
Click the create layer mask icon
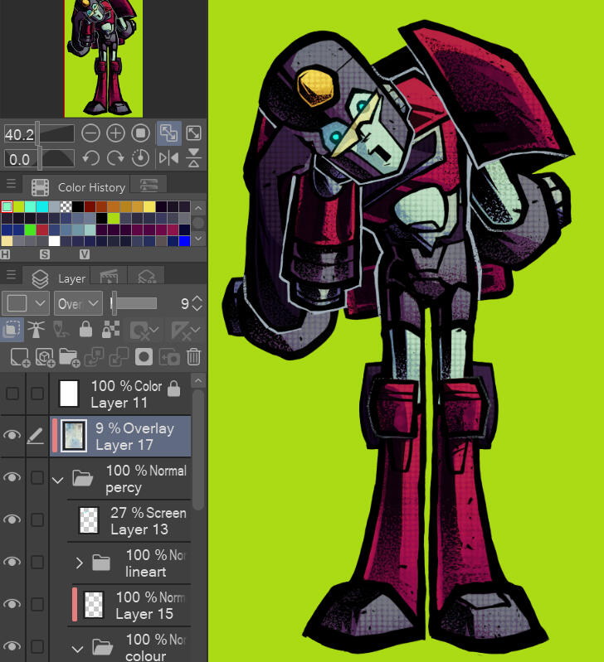point(144,357)
